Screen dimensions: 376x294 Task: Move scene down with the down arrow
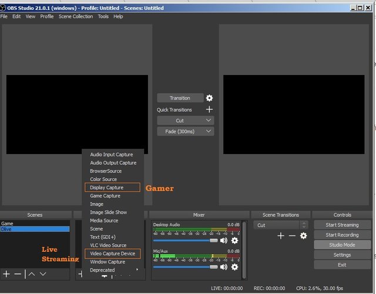[43, 274]
